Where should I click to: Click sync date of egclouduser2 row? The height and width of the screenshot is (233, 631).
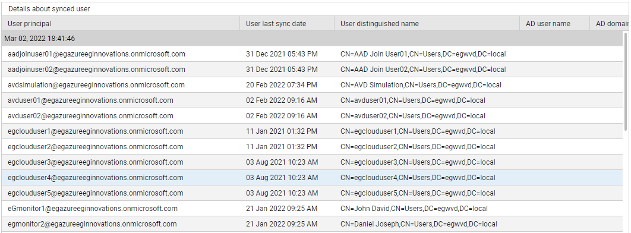pyautogui.click(x=282, y=146)
